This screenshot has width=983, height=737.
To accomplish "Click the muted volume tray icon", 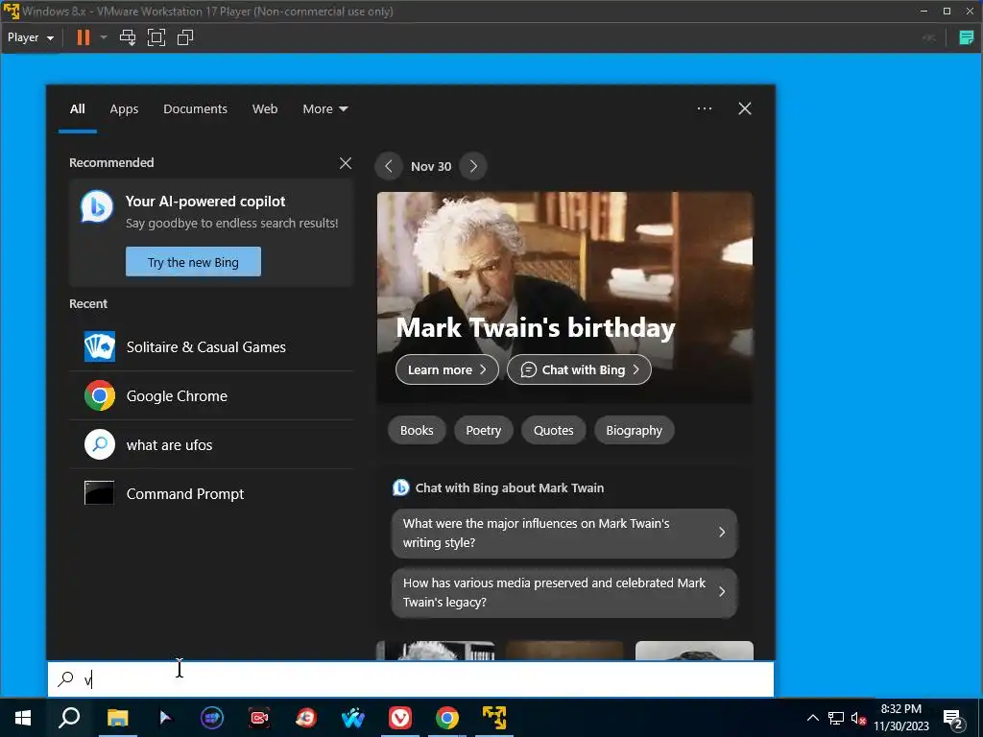I will 858,718.
